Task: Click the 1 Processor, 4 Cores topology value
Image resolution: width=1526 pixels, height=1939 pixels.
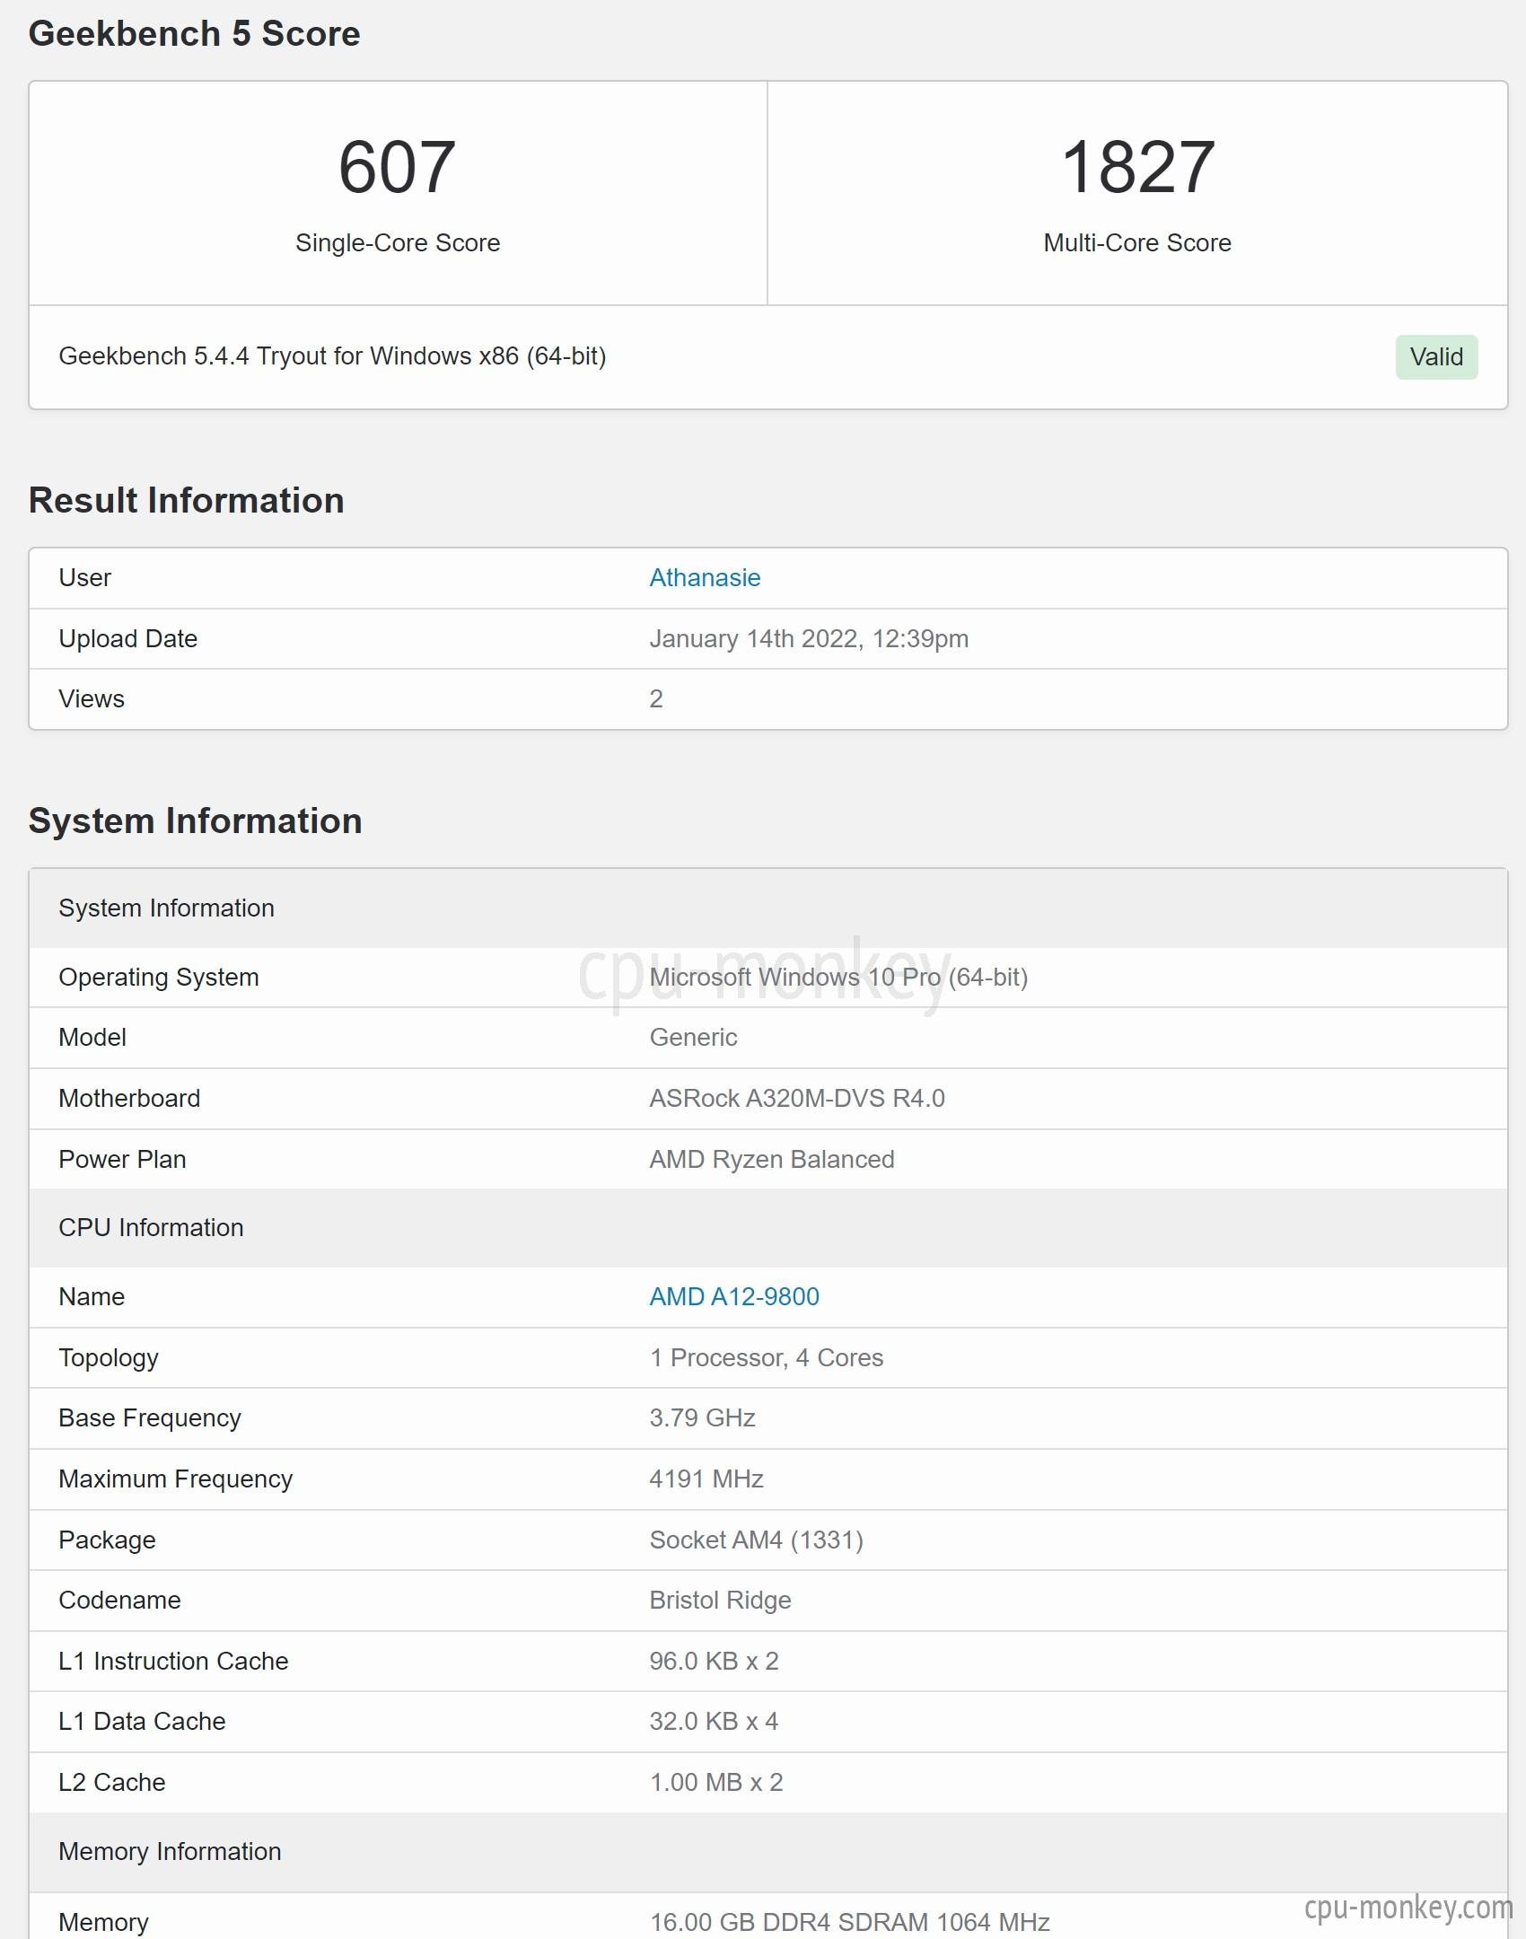Action: 767,1357
